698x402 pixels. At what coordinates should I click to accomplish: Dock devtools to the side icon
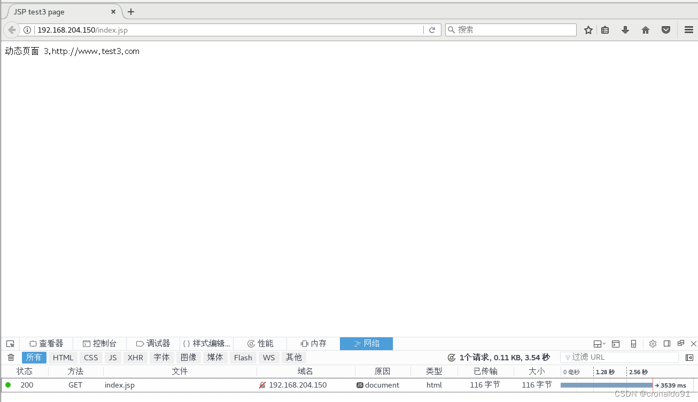click(x=667, y=344)
